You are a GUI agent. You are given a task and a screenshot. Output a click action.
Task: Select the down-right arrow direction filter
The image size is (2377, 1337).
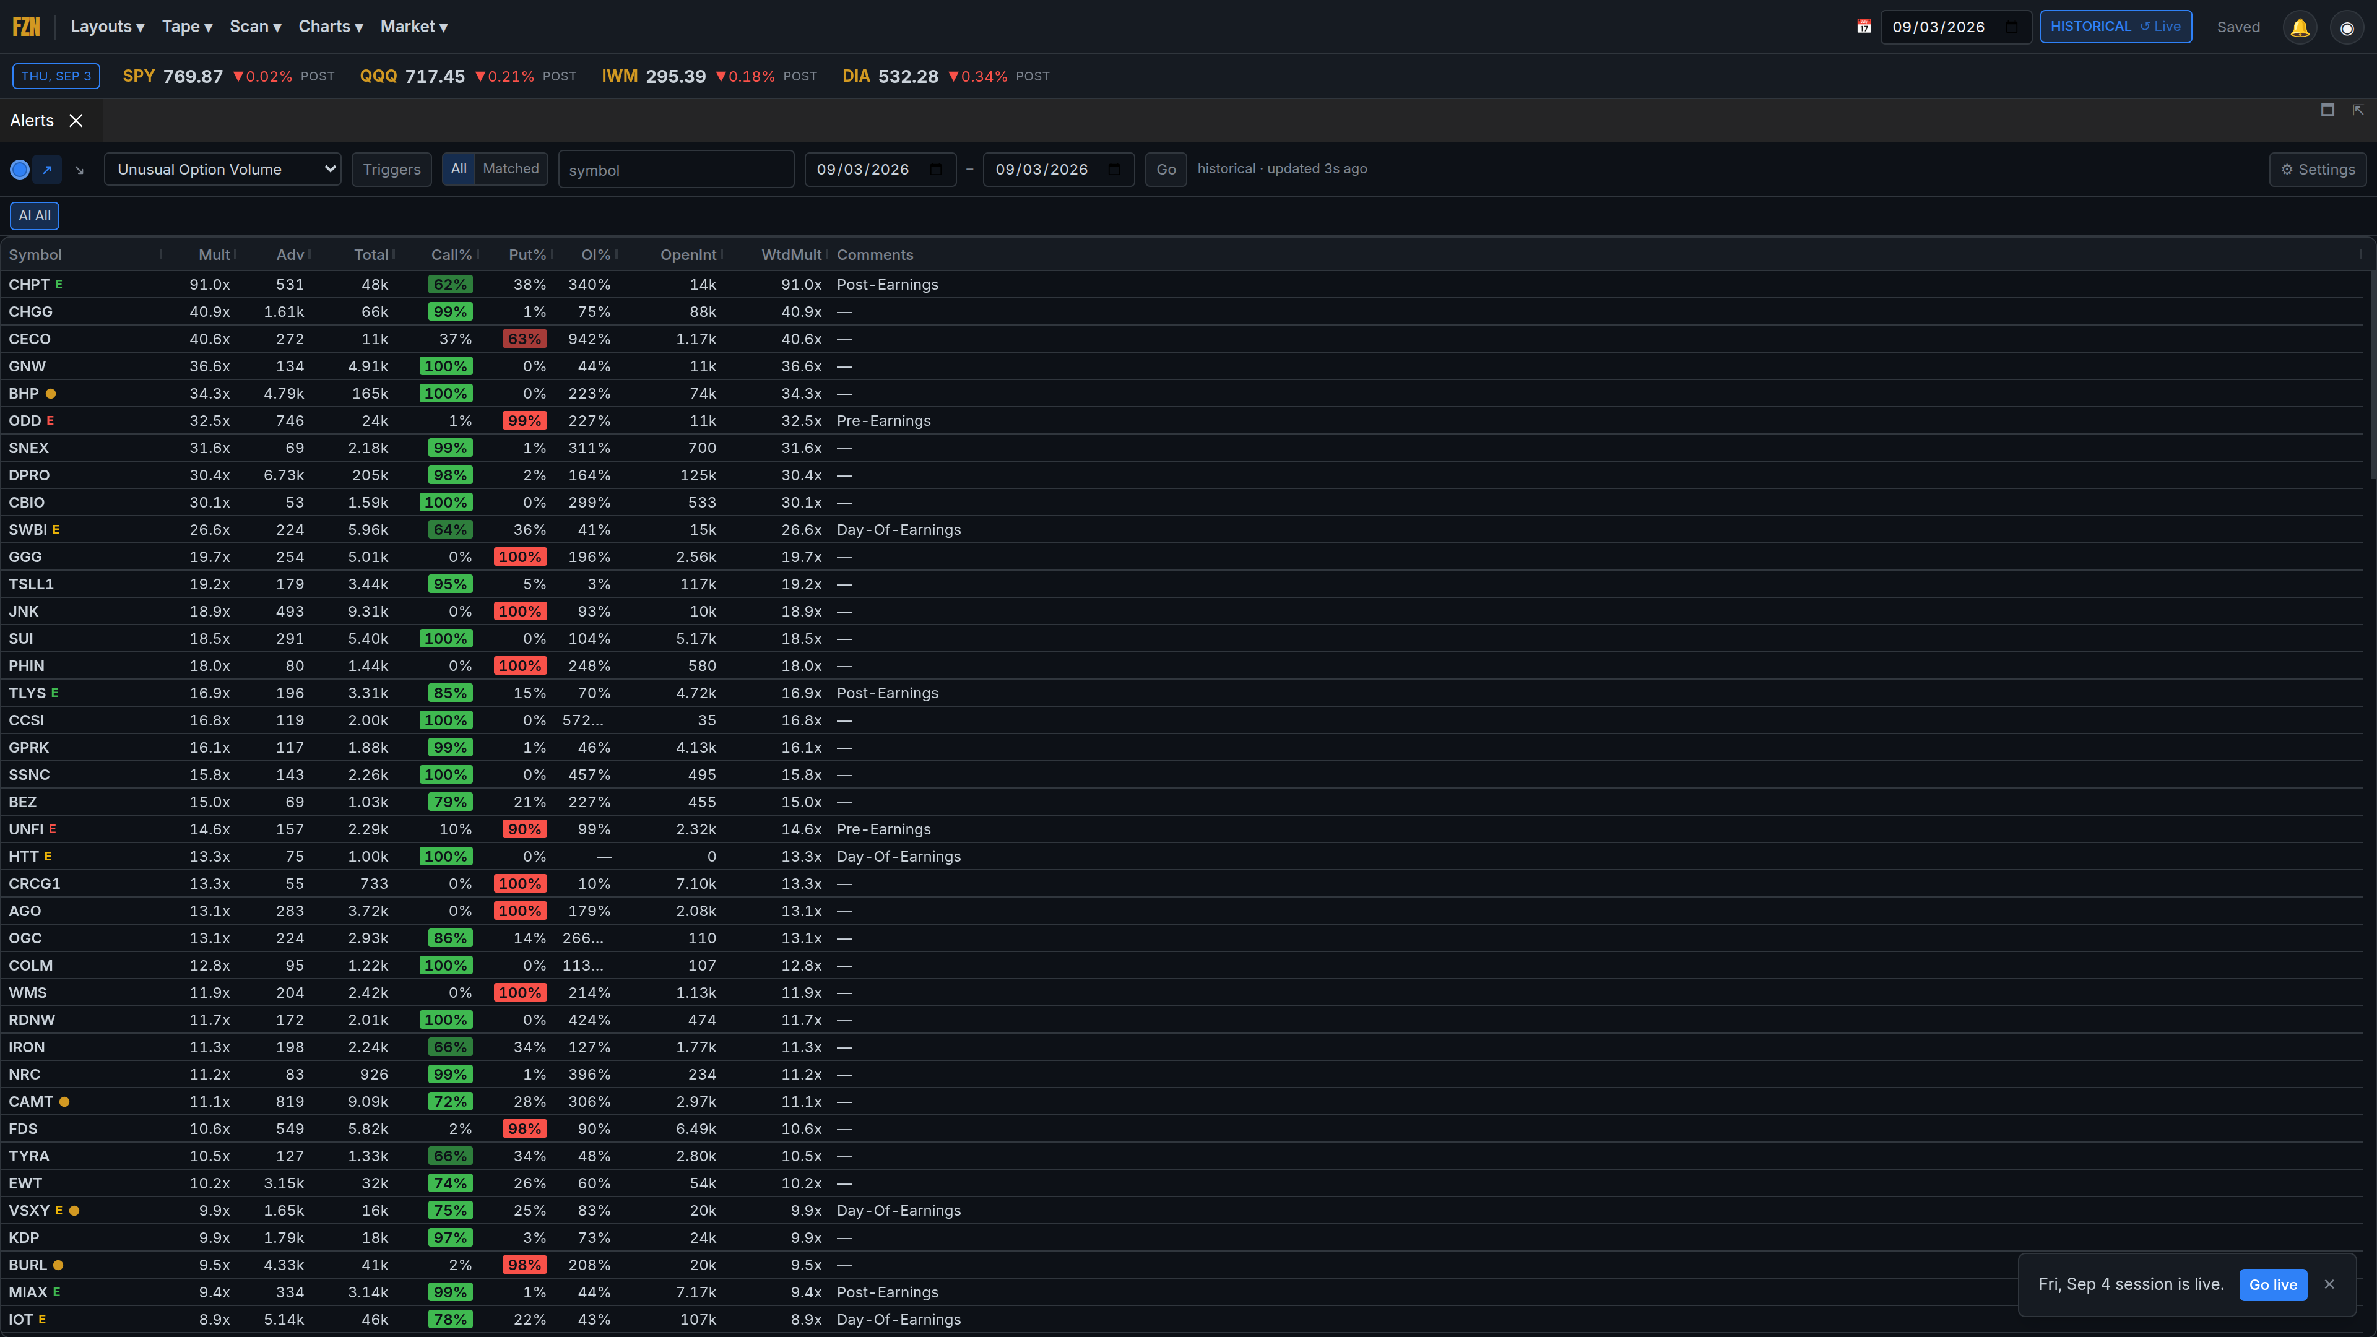(x=79, y=170)
